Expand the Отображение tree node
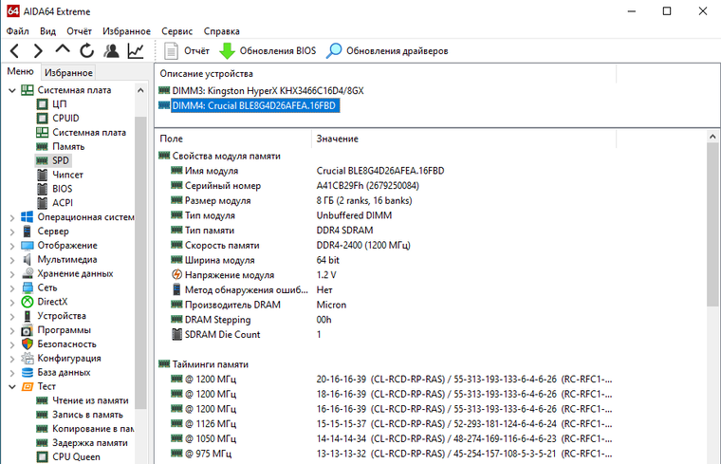Viewport: 721px width, 464px height. pos(12,246)
